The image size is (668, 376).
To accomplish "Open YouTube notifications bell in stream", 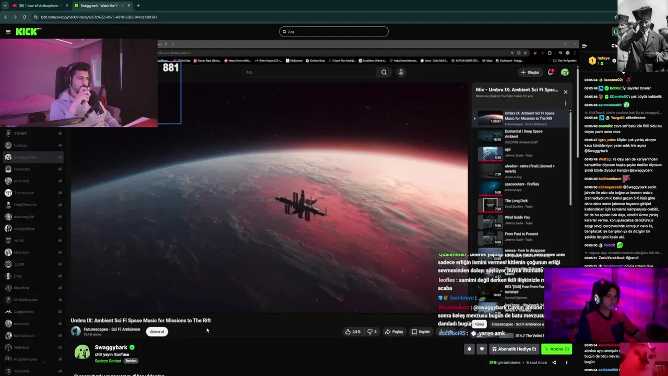I will click(x=551, y=72).
